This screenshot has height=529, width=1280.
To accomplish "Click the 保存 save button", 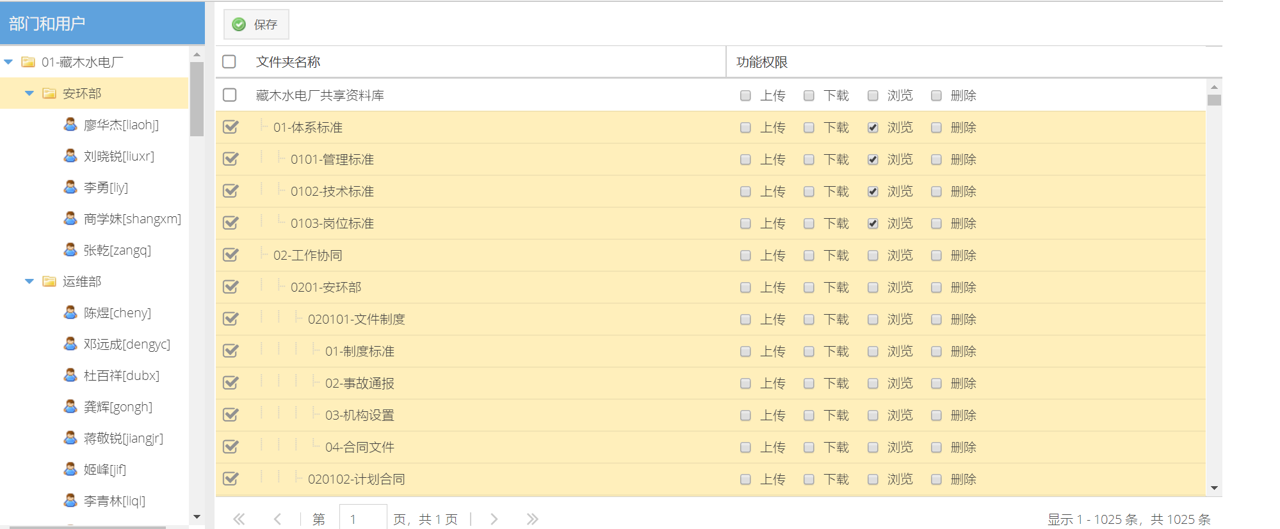I will [256, 24].
